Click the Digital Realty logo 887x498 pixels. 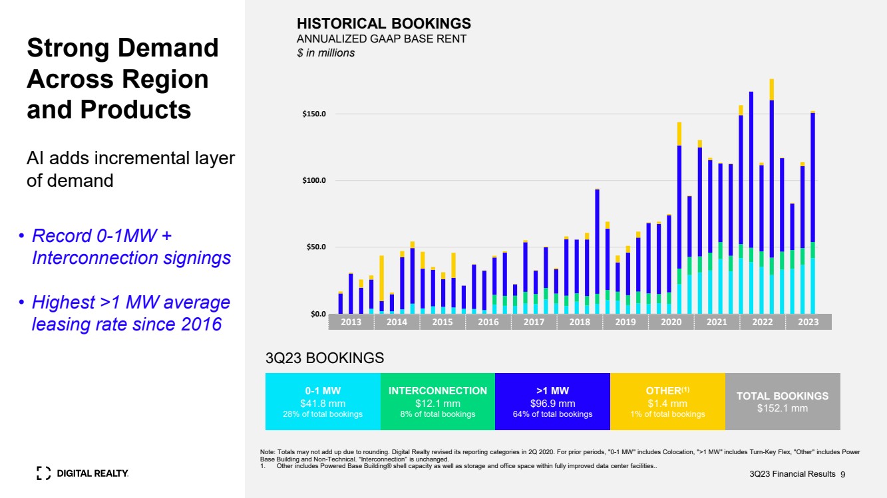pyautogui.click(x=82, y=473)
